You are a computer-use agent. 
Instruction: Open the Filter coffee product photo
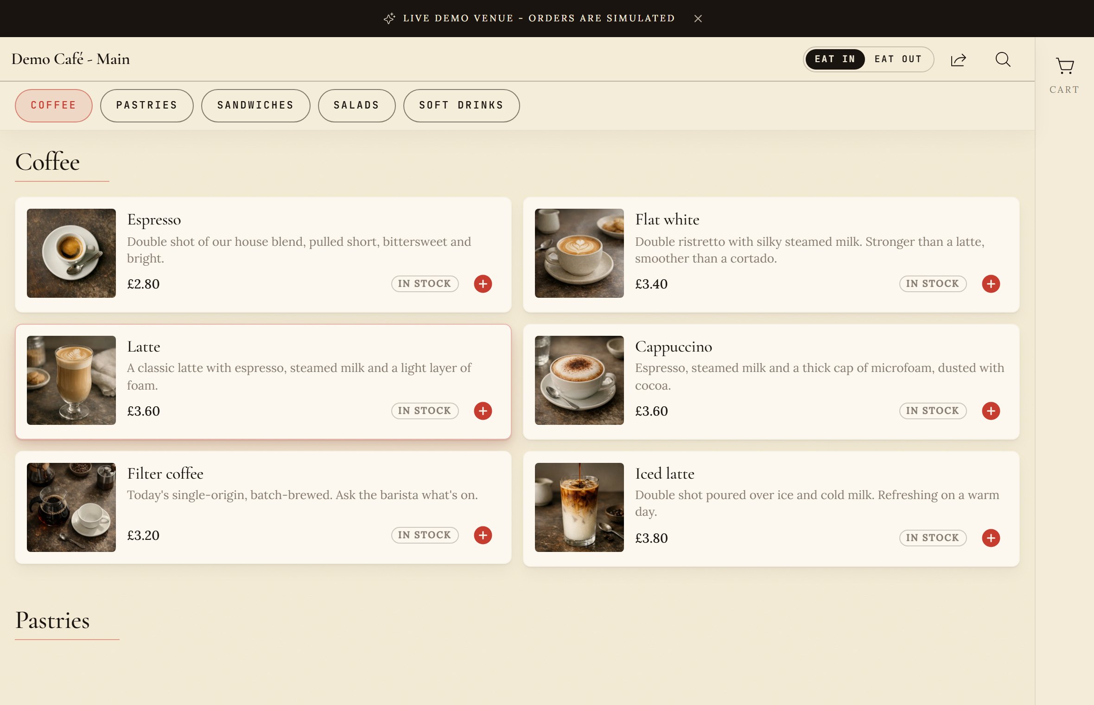(71, 507)
